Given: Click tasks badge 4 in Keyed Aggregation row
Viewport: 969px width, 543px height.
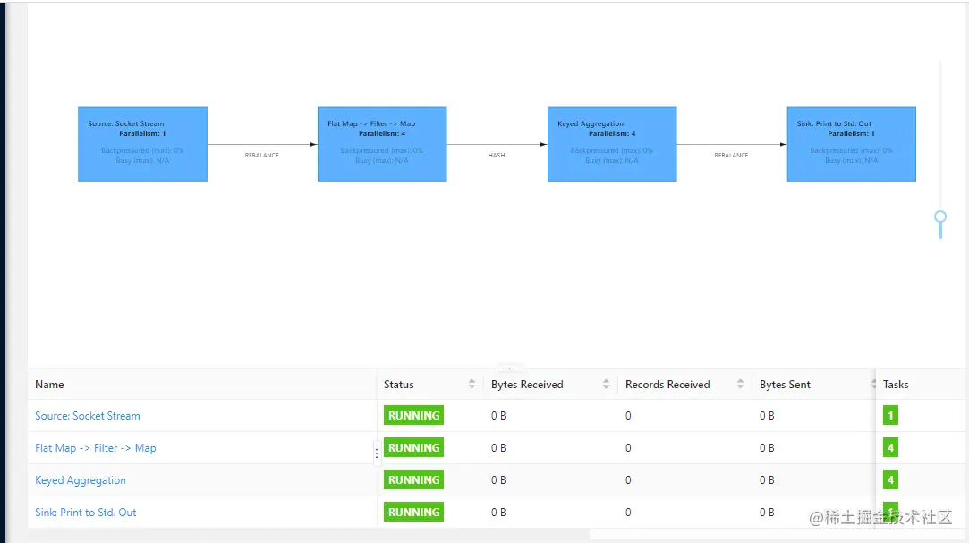Looking at the screenshot, I should click(890, 479).
